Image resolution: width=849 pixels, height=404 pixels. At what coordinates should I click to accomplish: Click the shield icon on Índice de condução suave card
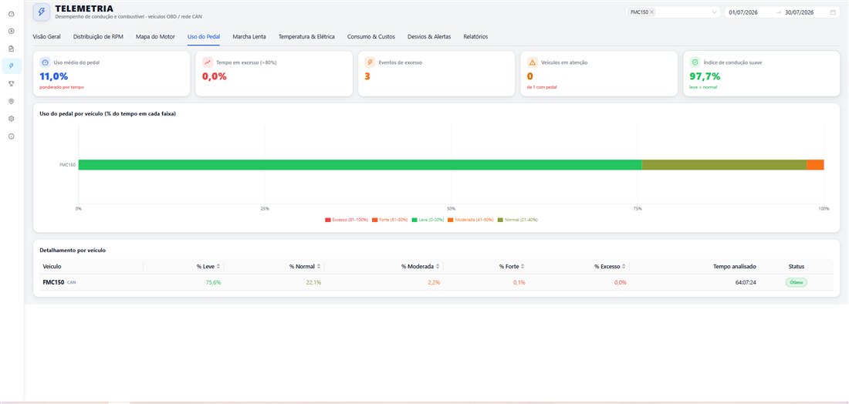coord(695,62)
